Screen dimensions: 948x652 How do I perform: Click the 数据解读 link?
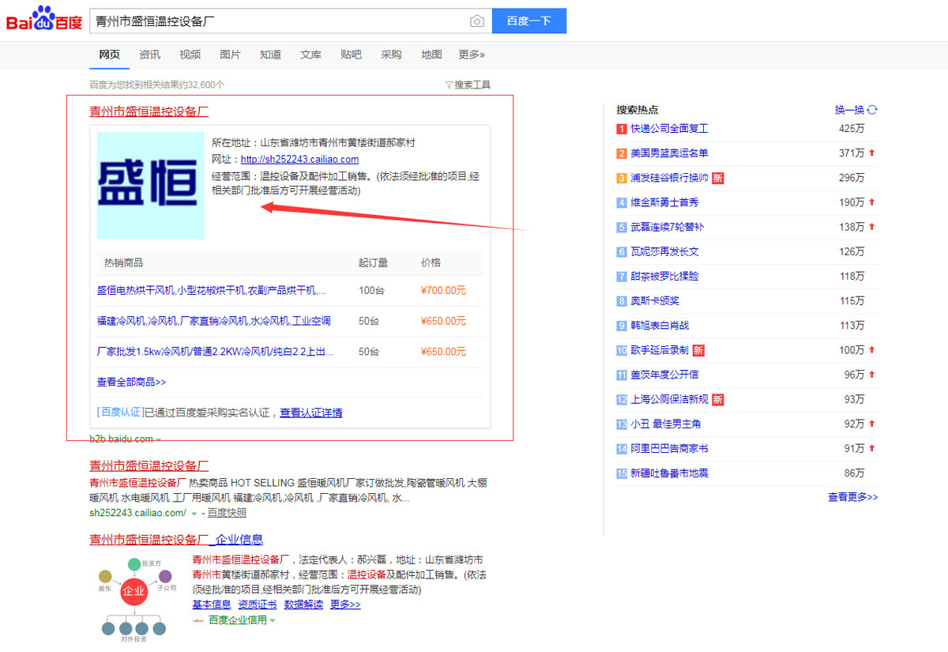tap(303, 605)
